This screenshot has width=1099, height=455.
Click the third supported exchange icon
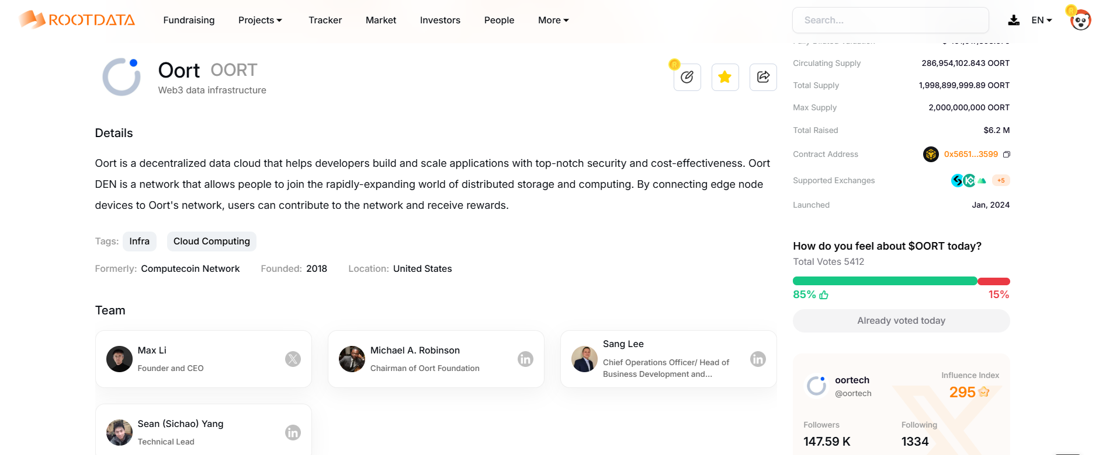click(982, 181)
